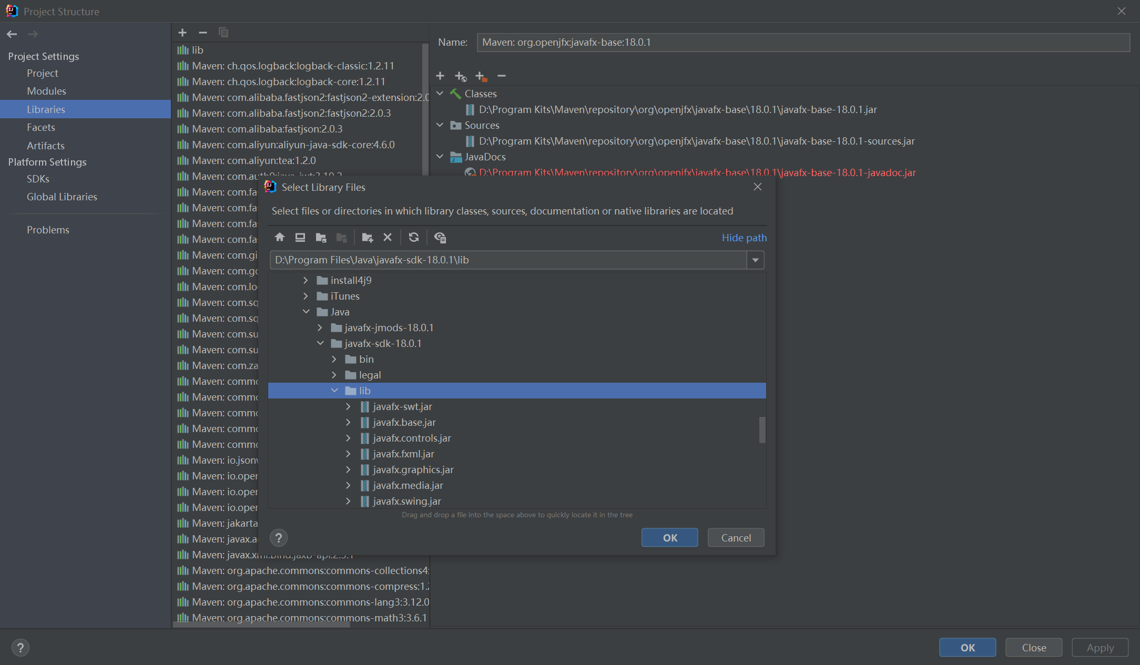Click Close in Project Structure window

tap(1034, 648)
